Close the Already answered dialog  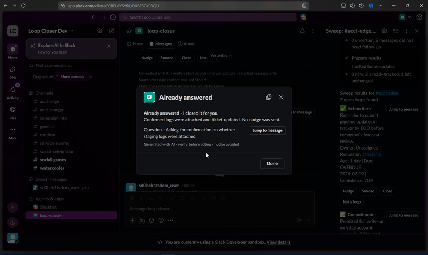pyautogui.click(x=281, y=97)
